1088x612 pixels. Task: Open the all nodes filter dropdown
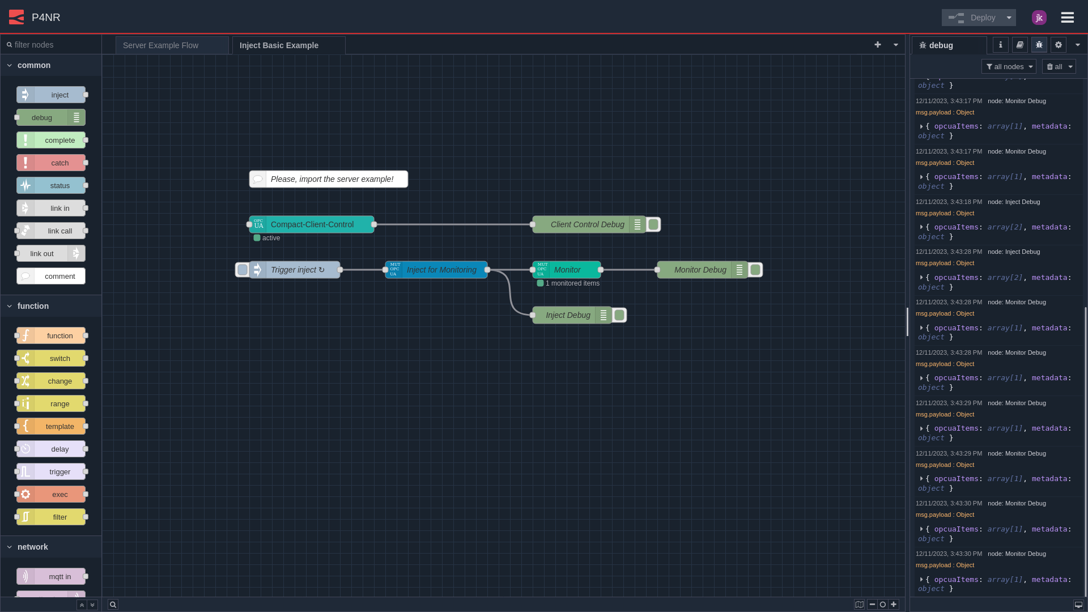tap(1009, 66)
